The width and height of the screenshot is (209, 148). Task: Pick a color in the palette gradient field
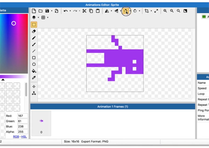(14, 43)
